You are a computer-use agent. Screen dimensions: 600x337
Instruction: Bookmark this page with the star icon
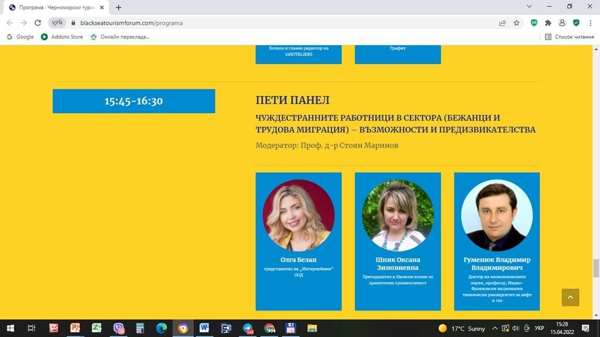[517, 23]
